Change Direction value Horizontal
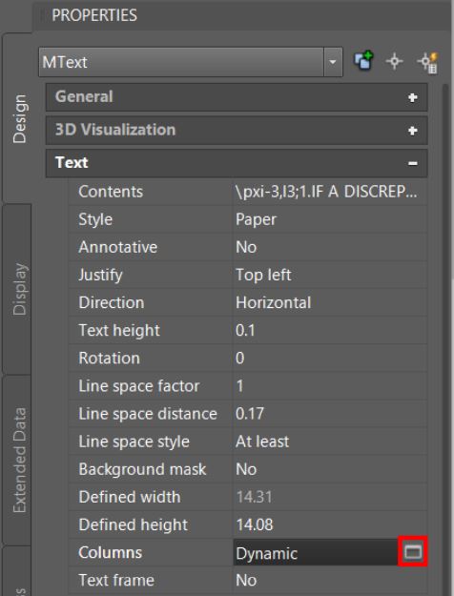 pyautogui.click(x=330, y=302)
